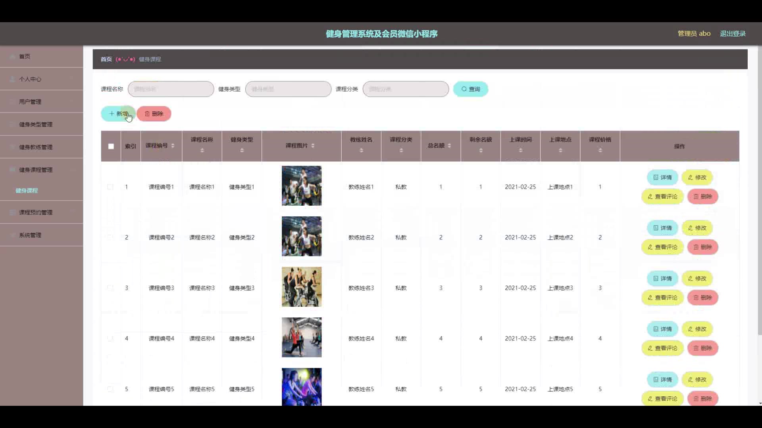The width and height of the screenshot is (762, 428).
Task: Check the checkbox for course row 3
Action: (x=110, y=288)
